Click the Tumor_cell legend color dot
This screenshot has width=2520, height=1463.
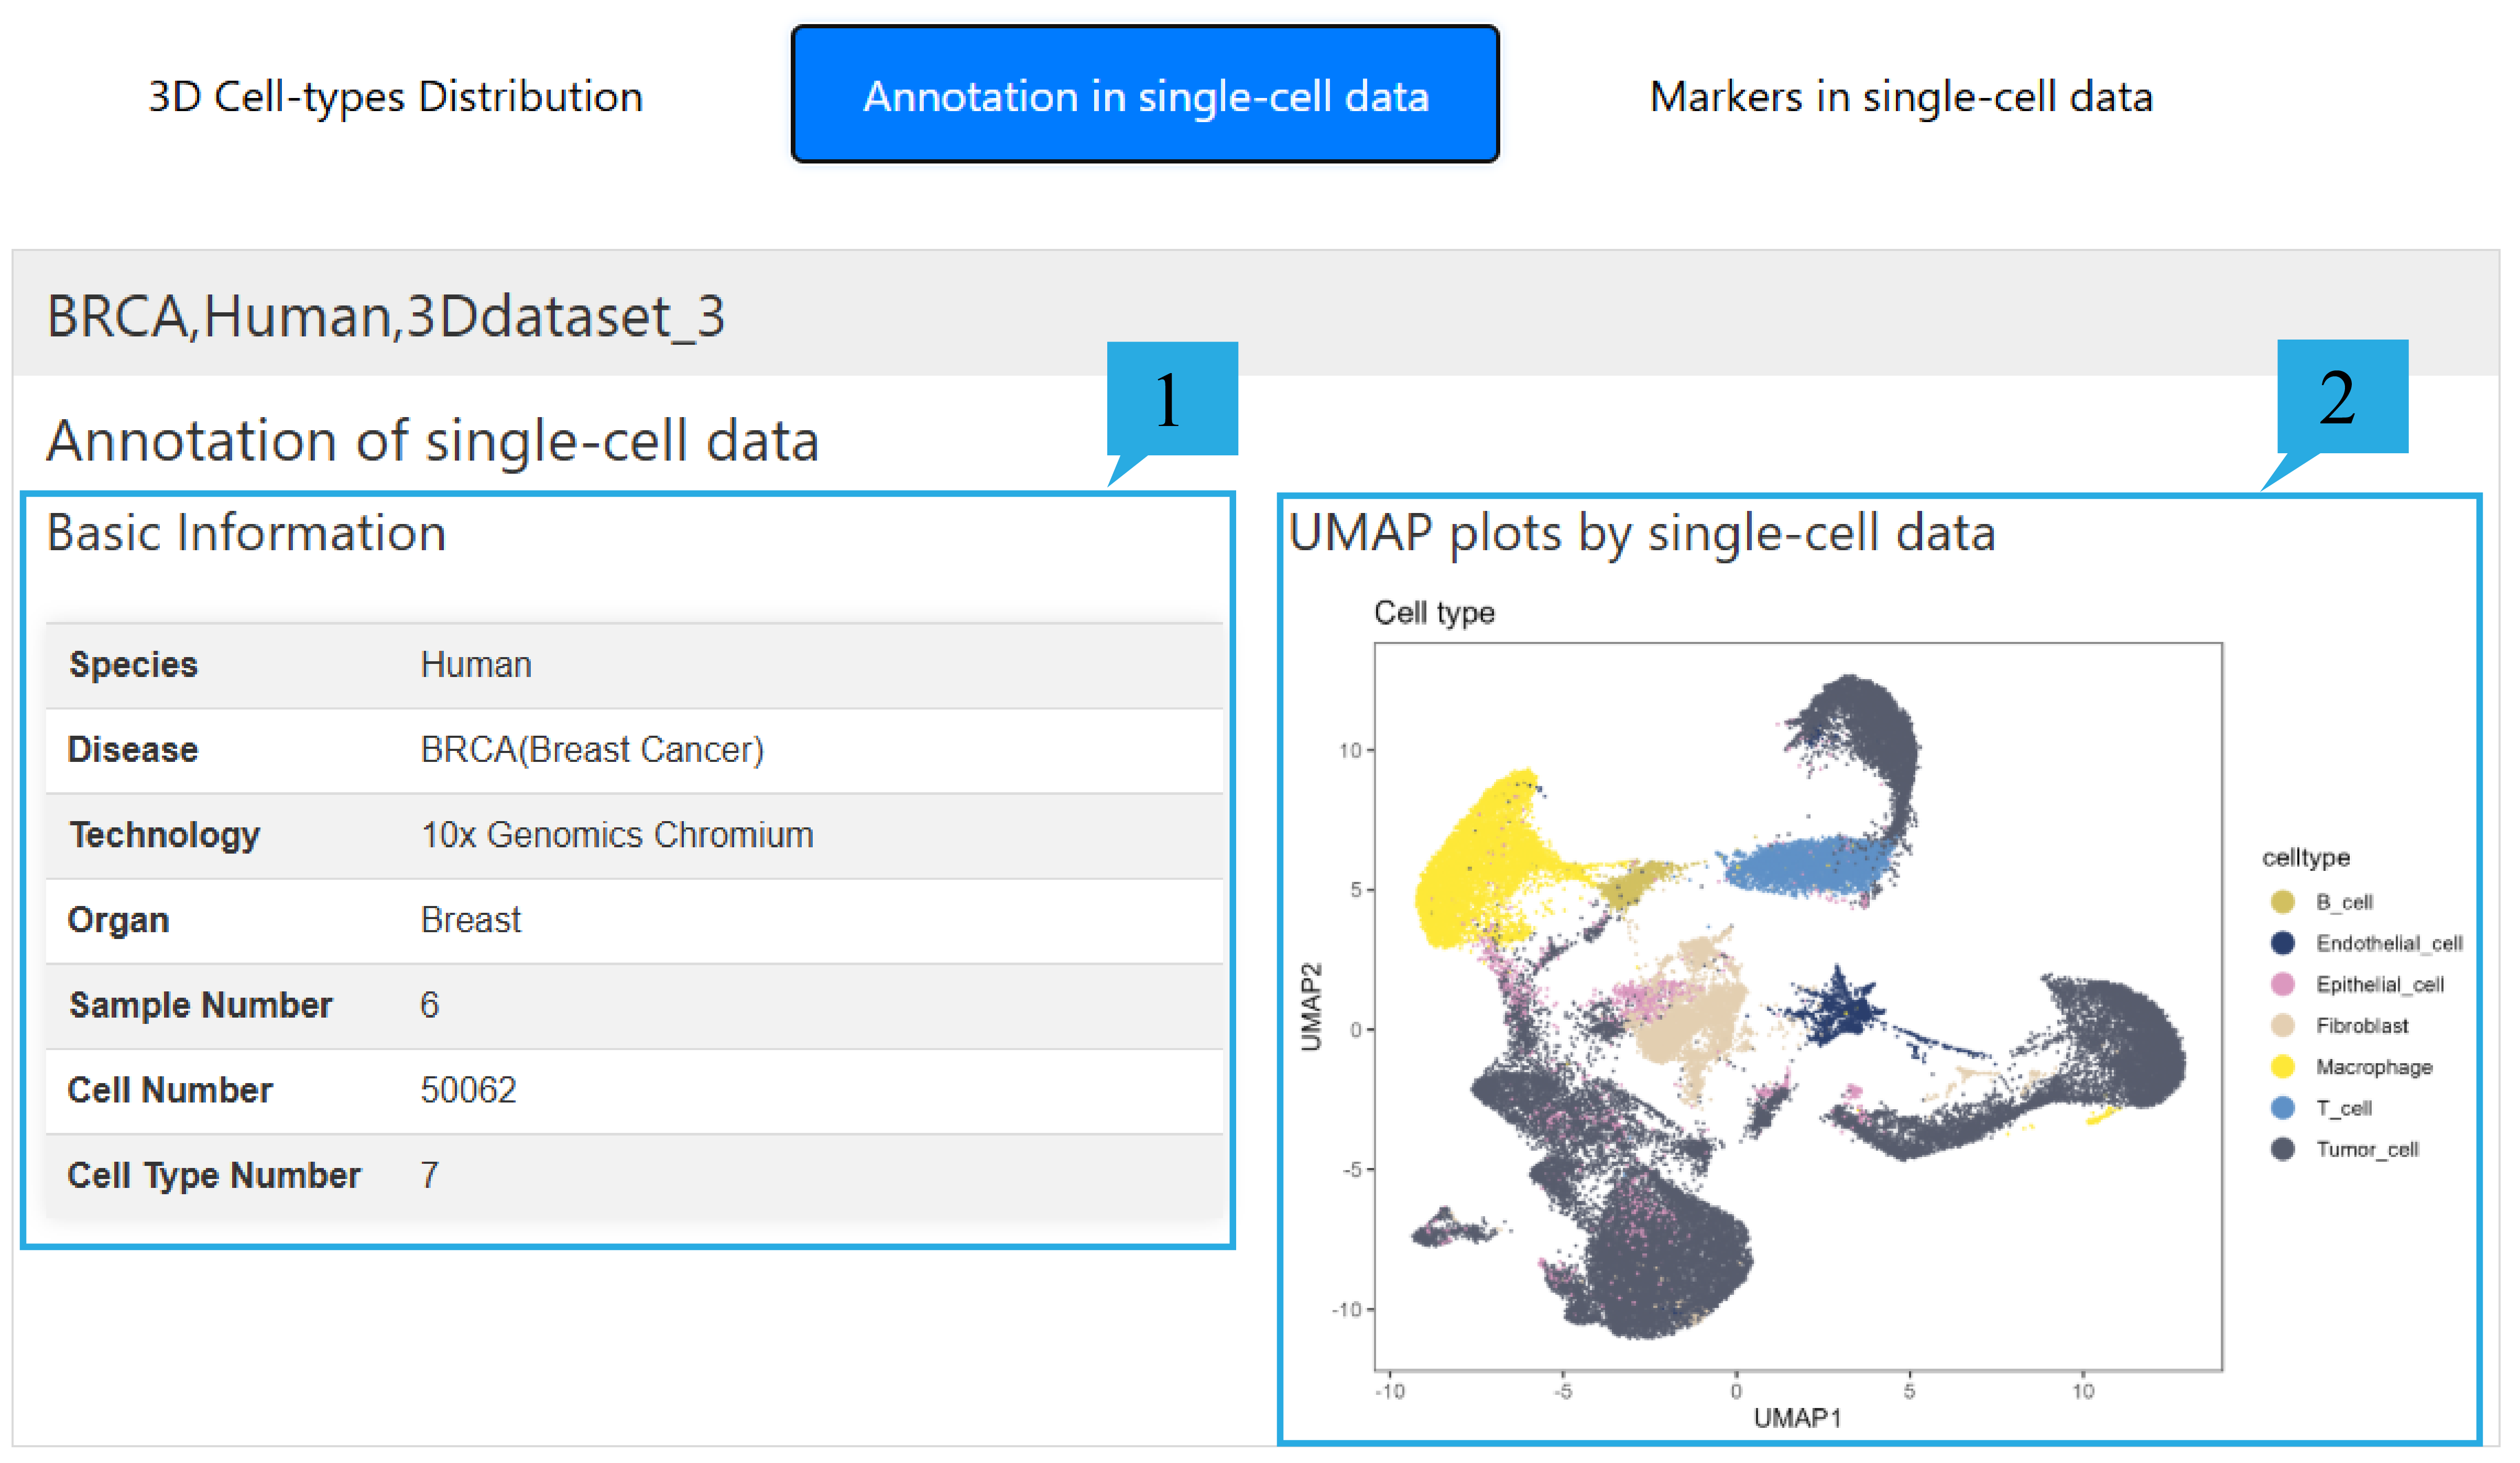coord(2283,1149)
